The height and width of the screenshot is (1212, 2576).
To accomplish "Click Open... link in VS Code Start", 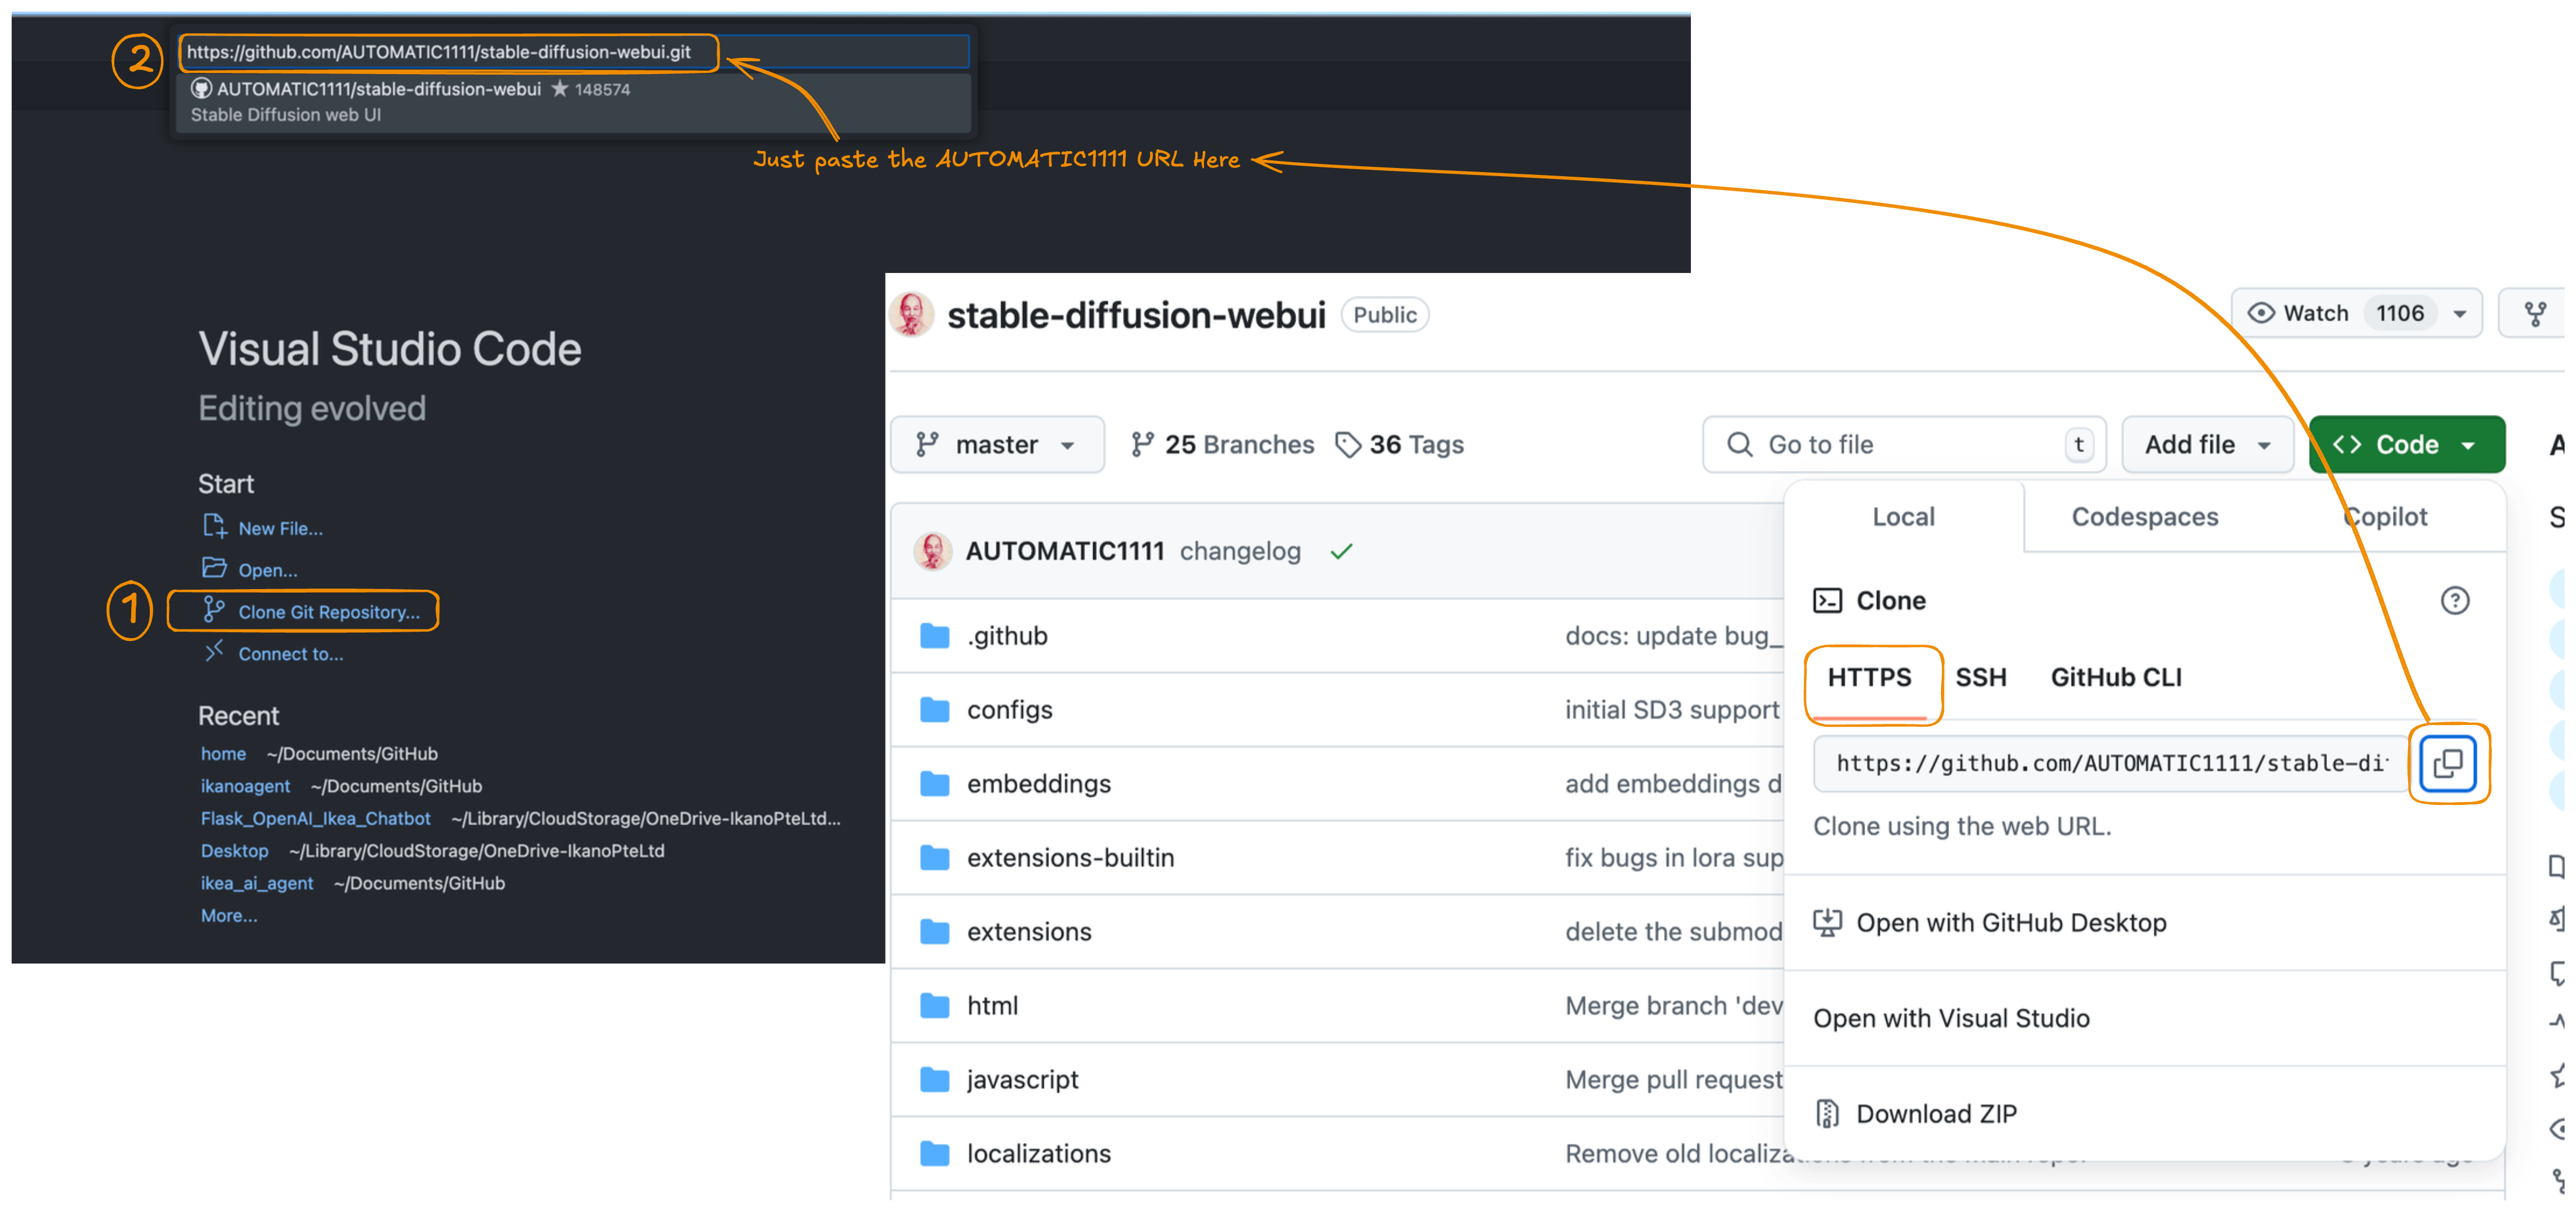I will click(x=267, y=570).
